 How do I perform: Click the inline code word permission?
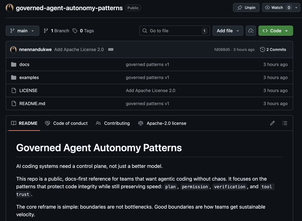point(195,187)
